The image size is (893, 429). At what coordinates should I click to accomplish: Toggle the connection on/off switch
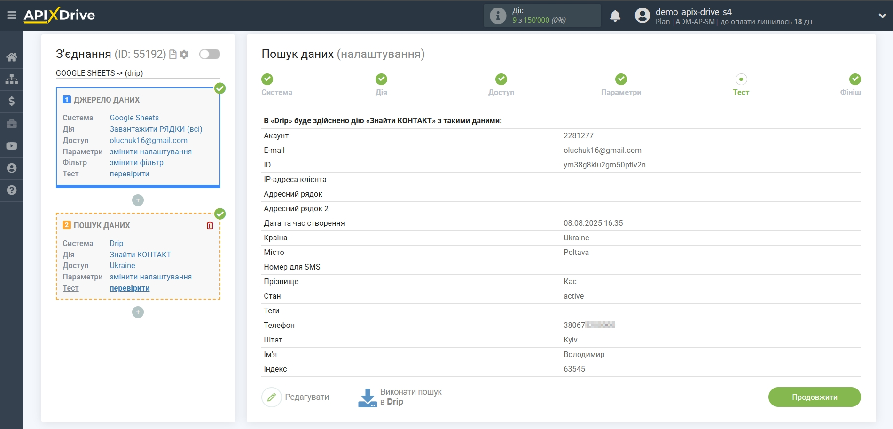(210, 54)
